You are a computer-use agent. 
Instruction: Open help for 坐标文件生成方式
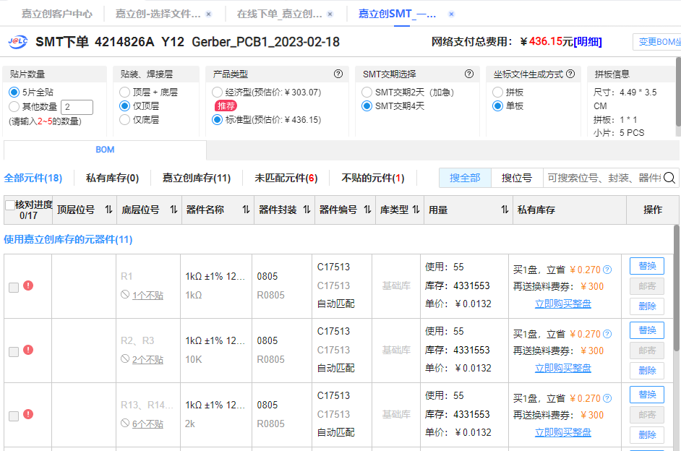coord(570,74)
